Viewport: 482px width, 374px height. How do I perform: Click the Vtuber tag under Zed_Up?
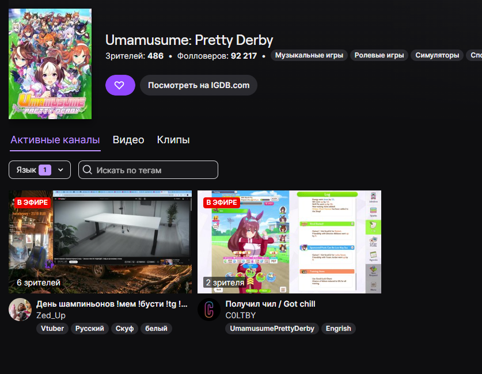(52, 329)
